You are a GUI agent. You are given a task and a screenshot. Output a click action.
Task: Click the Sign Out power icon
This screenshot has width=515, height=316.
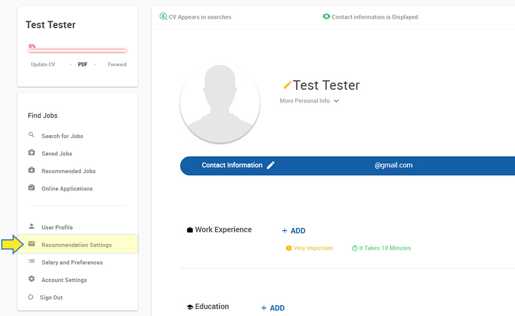point(31,297)
